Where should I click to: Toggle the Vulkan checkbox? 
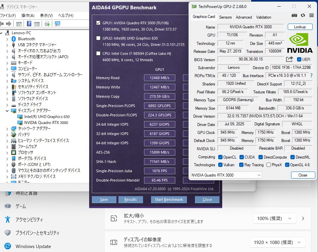(220, 165)
